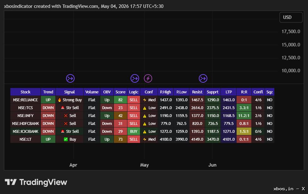This screenshot has height=194, width=308.
Task: Click the dividend event icon near April
Action: [70, 78]
